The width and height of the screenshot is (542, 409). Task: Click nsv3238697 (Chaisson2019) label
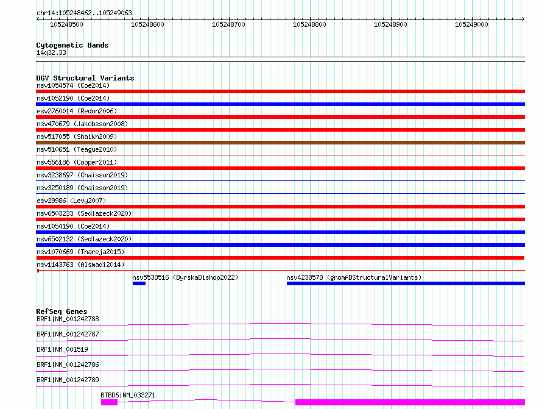point(82,175)
